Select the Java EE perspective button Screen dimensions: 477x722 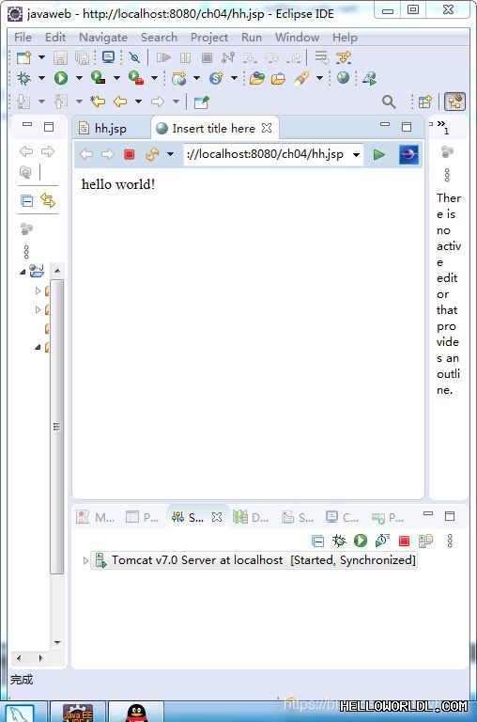click(454, 102)
